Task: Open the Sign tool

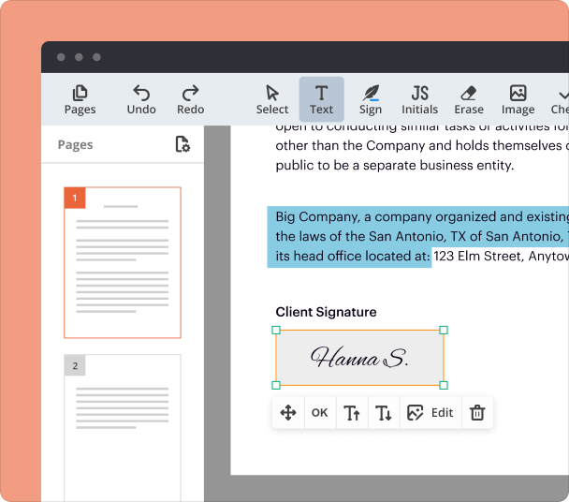Action: 371,99
